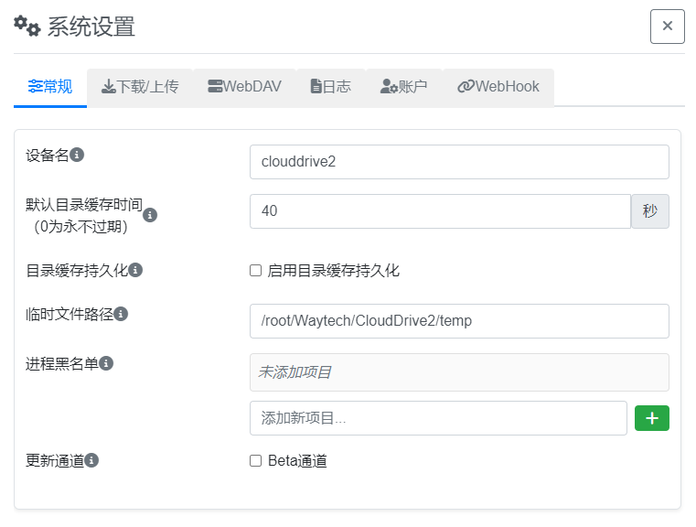696x527 pixels.
Task: Enable 启用目录缓存持久化 checkbox
Action: tap(256, 271)
